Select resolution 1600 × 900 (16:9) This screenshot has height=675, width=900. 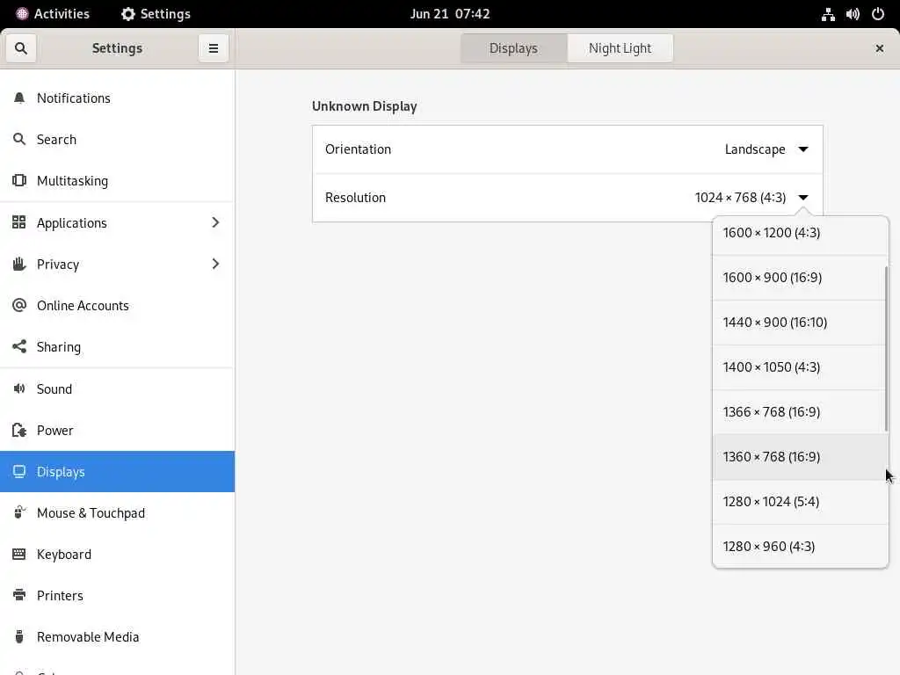click(x=800, y=277)
